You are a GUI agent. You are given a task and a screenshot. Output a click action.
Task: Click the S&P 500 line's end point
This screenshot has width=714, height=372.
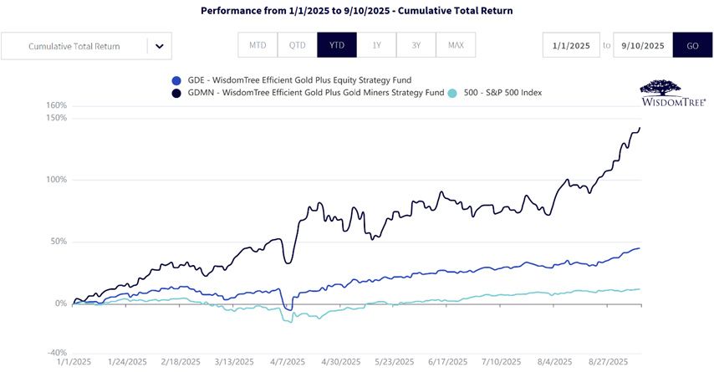tap(640, 289)
